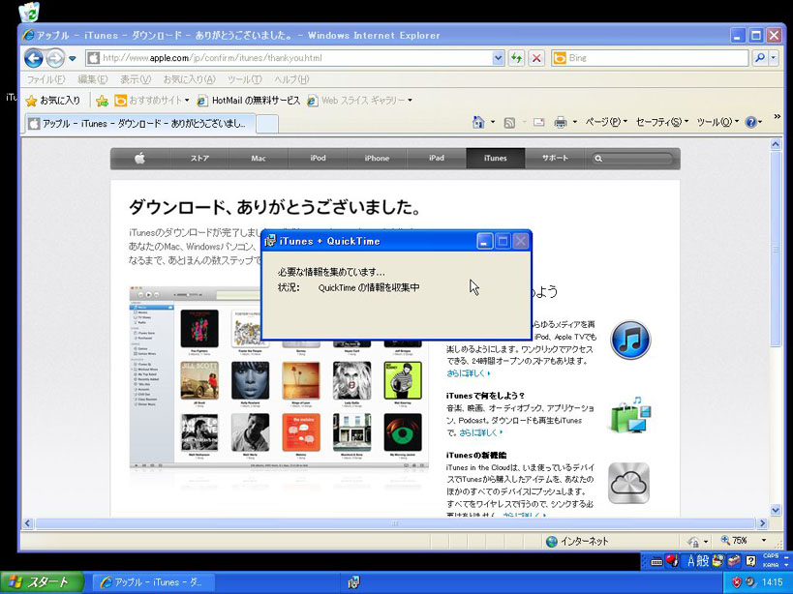
Task: Click add to favorites bar star icon
Action: 103,101
